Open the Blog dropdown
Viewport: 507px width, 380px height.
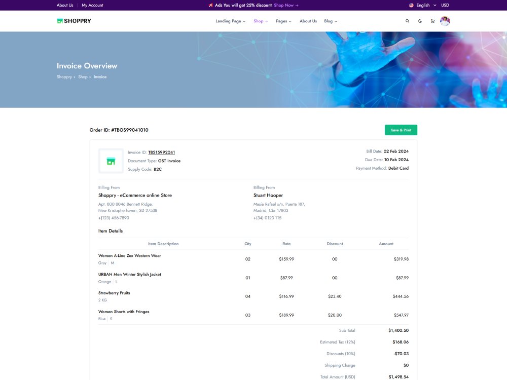(x=330, y=21)
